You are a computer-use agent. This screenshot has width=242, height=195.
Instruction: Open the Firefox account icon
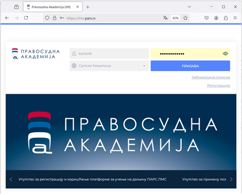[216, 18]
